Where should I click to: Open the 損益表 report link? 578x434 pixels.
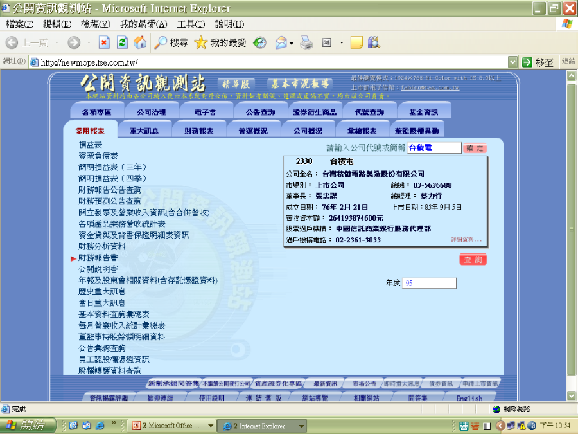[91, 145]
